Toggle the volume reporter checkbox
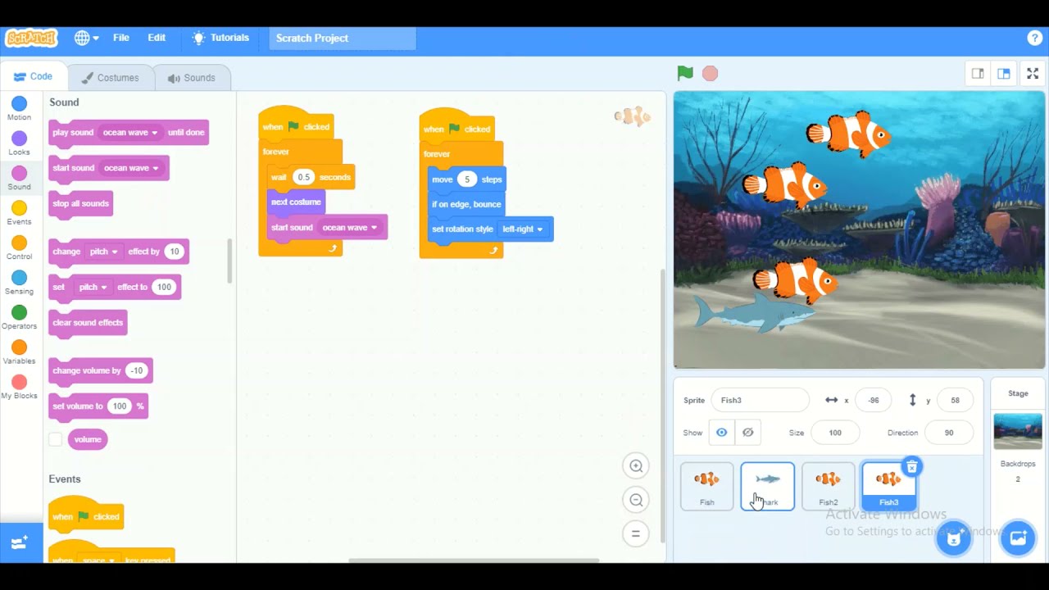Image resolution: width=1049 pixels, height=590 pixels. (55, 439)
